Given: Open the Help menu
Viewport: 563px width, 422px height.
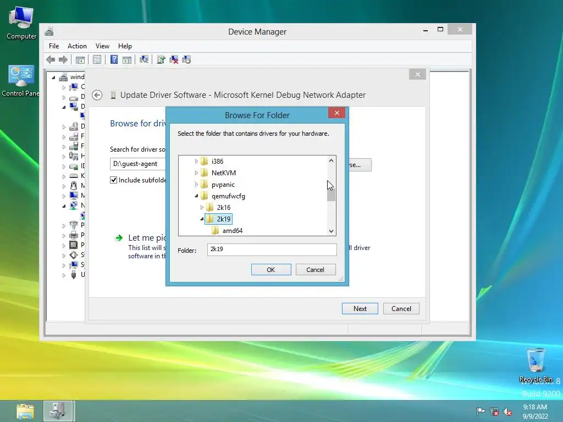Looking at the screenshot, I should click(125, 46).
